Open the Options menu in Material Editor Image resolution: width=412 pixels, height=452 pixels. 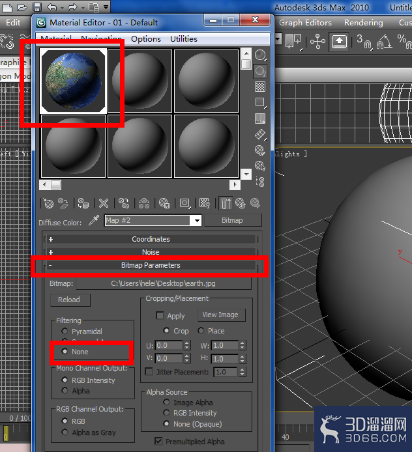tap(146, 38)
